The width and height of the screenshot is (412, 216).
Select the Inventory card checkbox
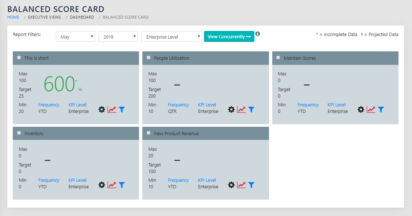pyautogui.click(x=19, y=133)
